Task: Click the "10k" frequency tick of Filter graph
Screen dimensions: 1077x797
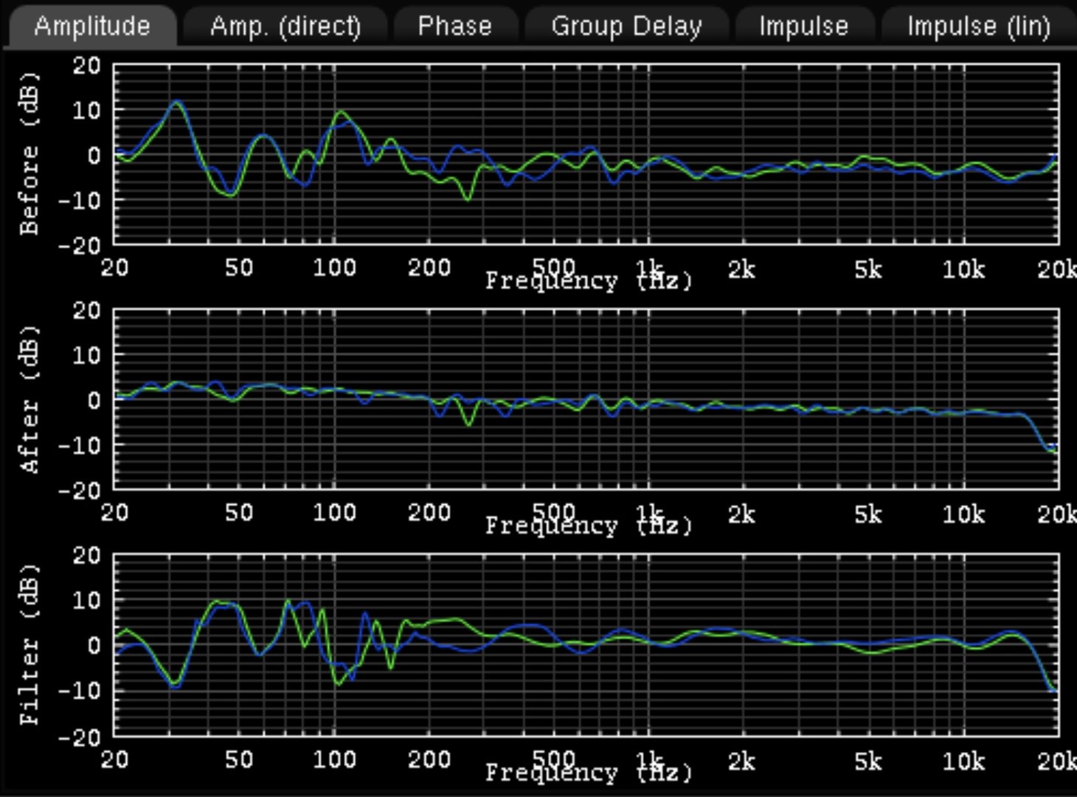Action: coord(963,761)
